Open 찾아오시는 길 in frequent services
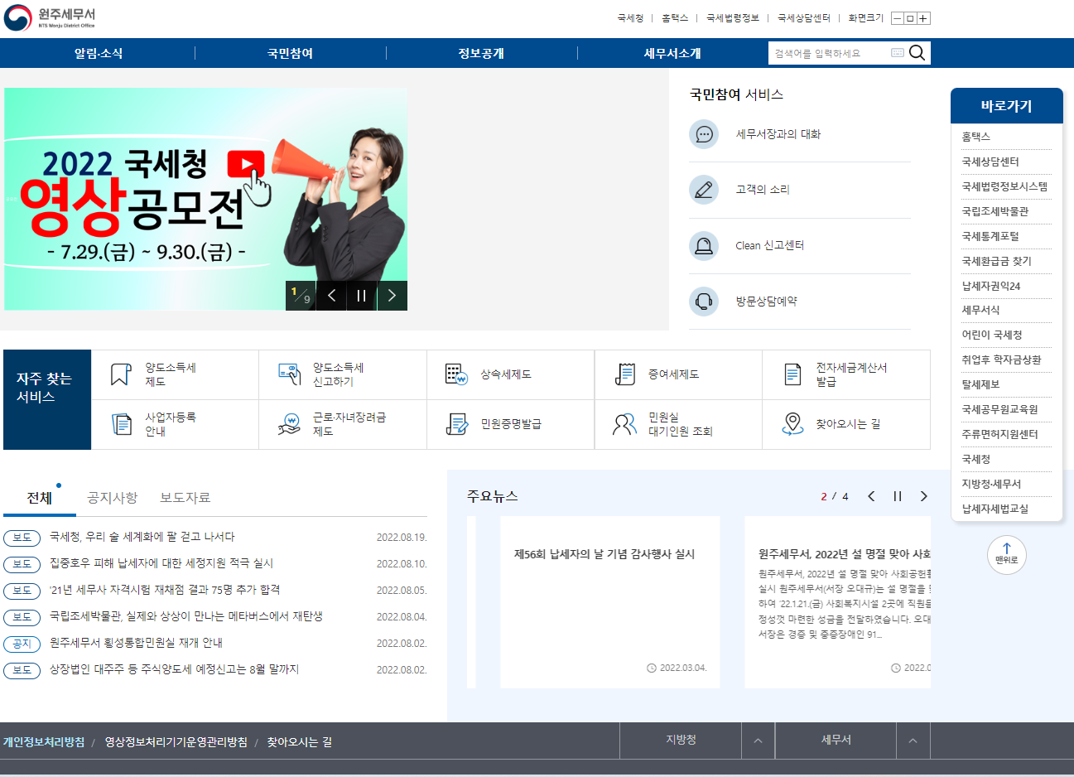1074x777 pixels. [846, 424]
